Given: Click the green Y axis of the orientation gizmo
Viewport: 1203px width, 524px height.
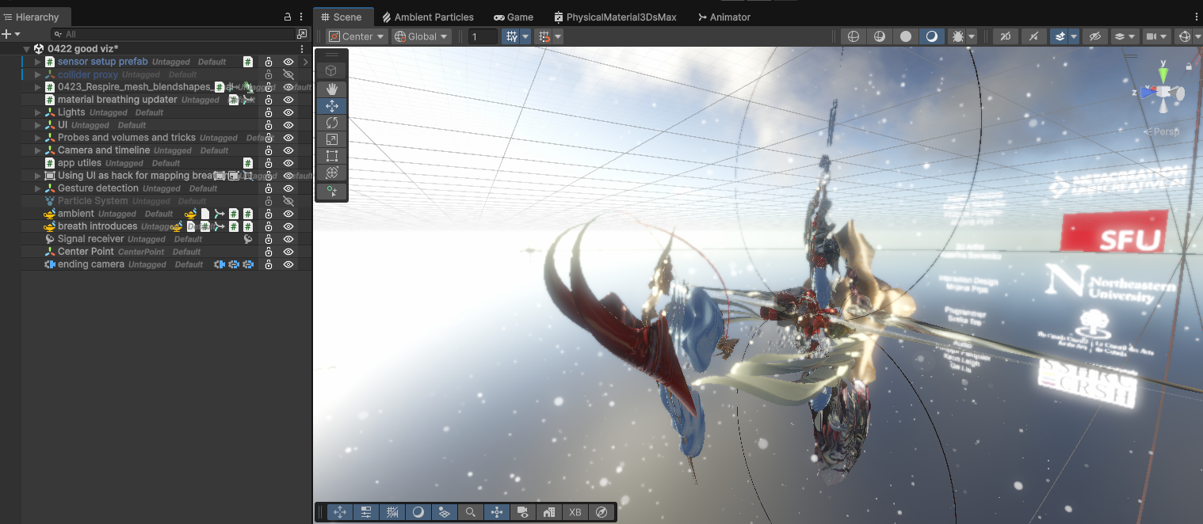Looking at the screenshot, I should coord(1163,74).
